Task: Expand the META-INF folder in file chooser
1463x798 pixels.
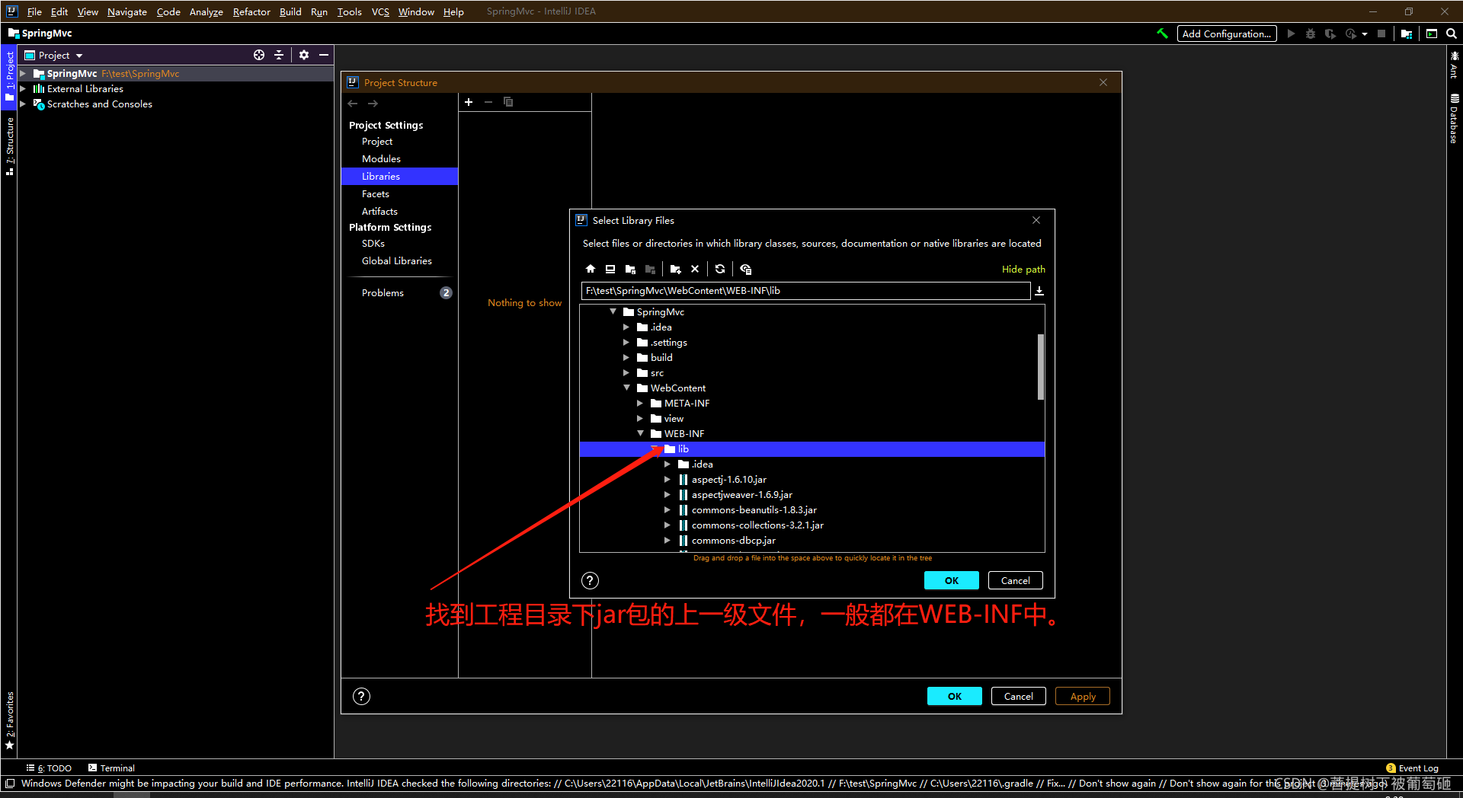Action: coord(640,403)
